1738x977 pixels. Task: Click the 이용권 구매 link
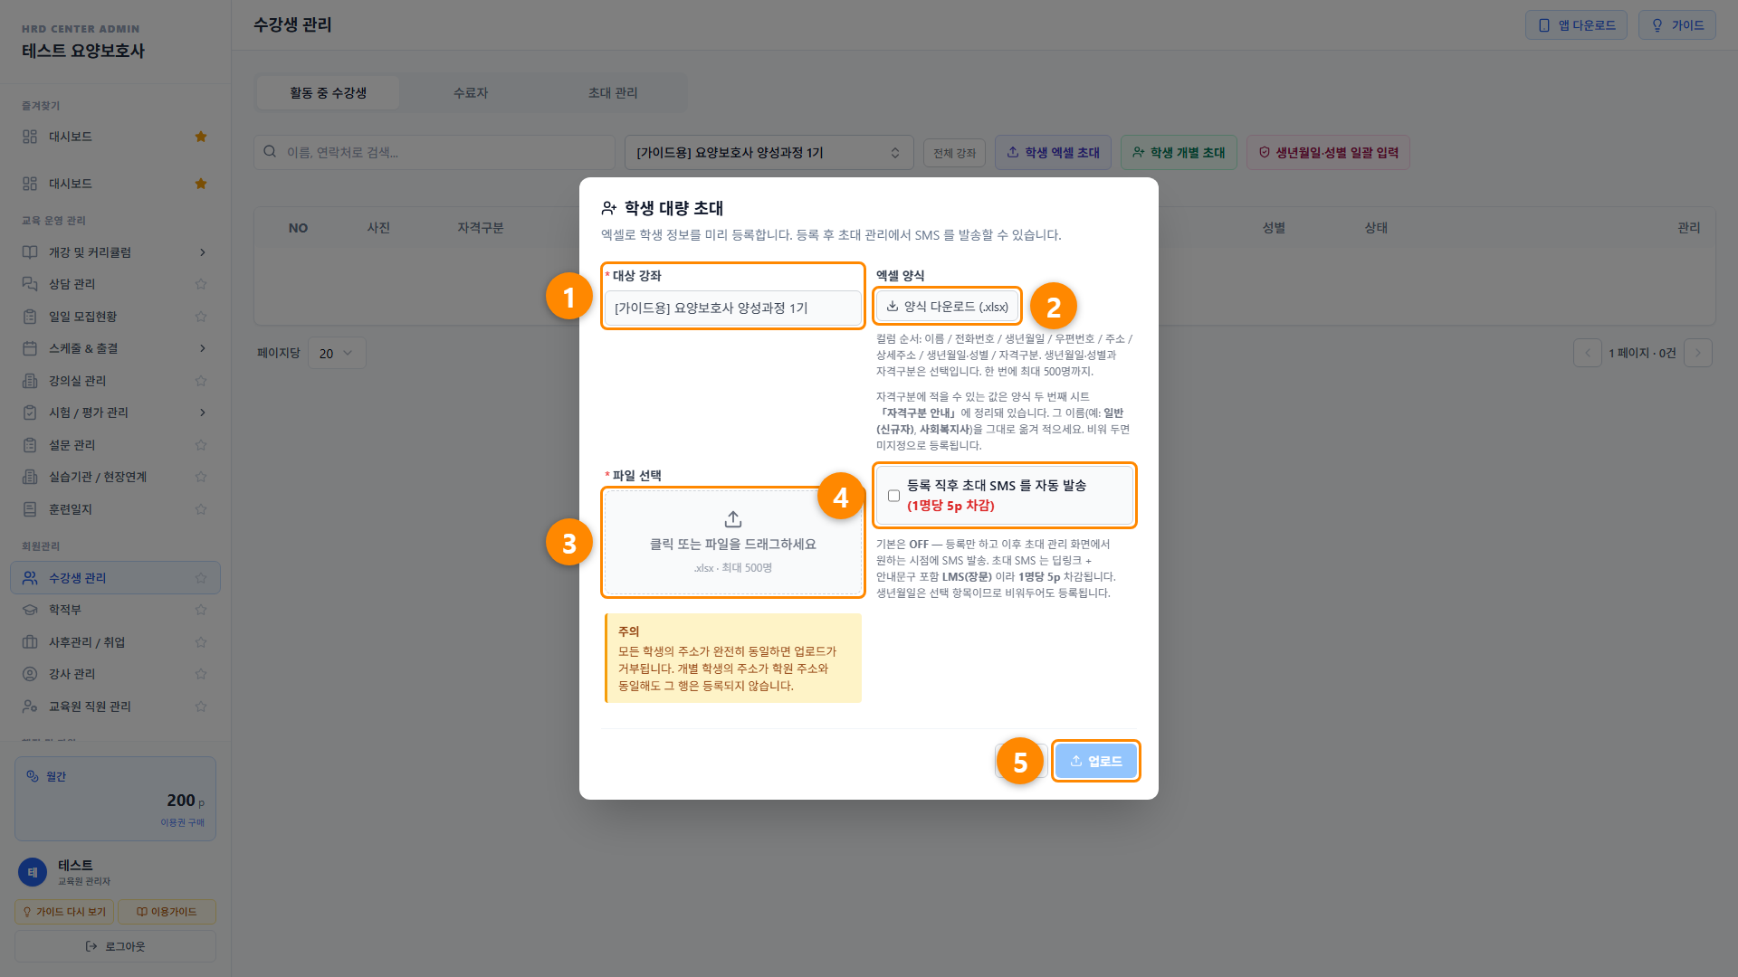point(182,823)
